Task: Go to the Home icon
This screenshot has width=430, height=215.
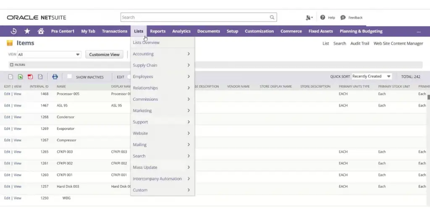Action: [41, 31]
